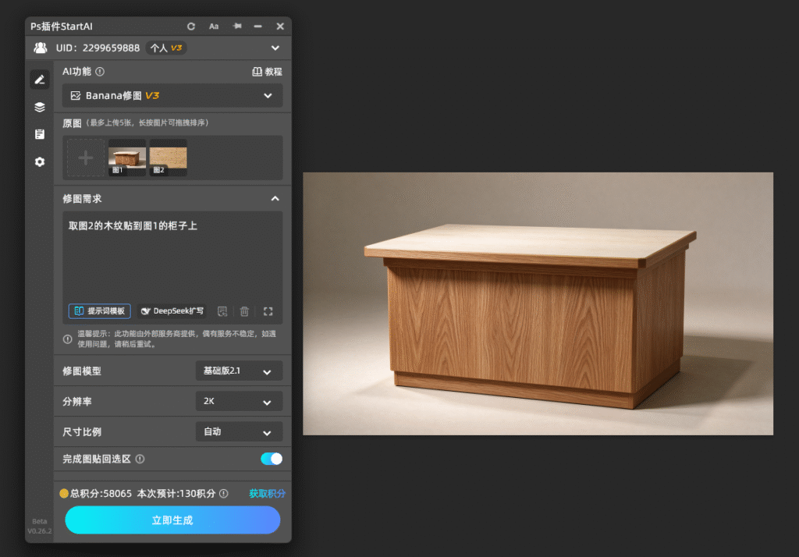
Task: Select the pencil edit sidebar icon
Action: (40, 80)
